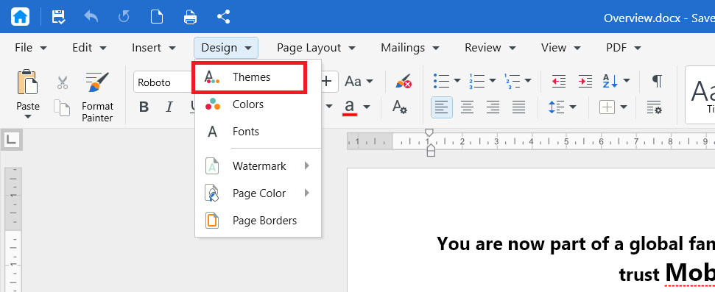Toggle italic formatting

pos(169,107)
